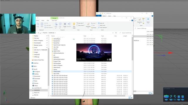The image size is (188, 105).
Task: Click the History icon in Open group
Action: pos(92,28)
